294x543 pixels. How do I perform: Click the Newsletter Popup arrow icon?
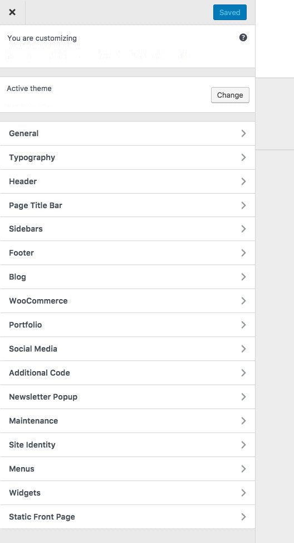[243, 397]
